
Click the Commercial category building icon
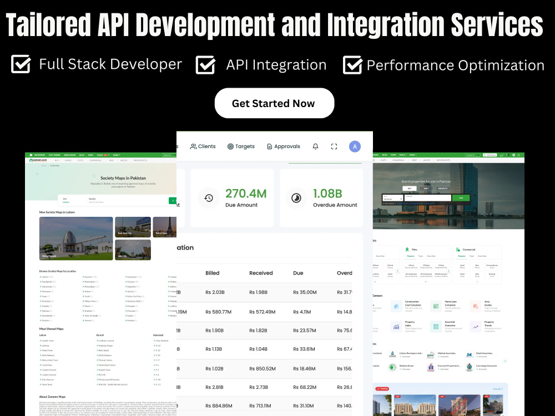[x=458, y=250]
